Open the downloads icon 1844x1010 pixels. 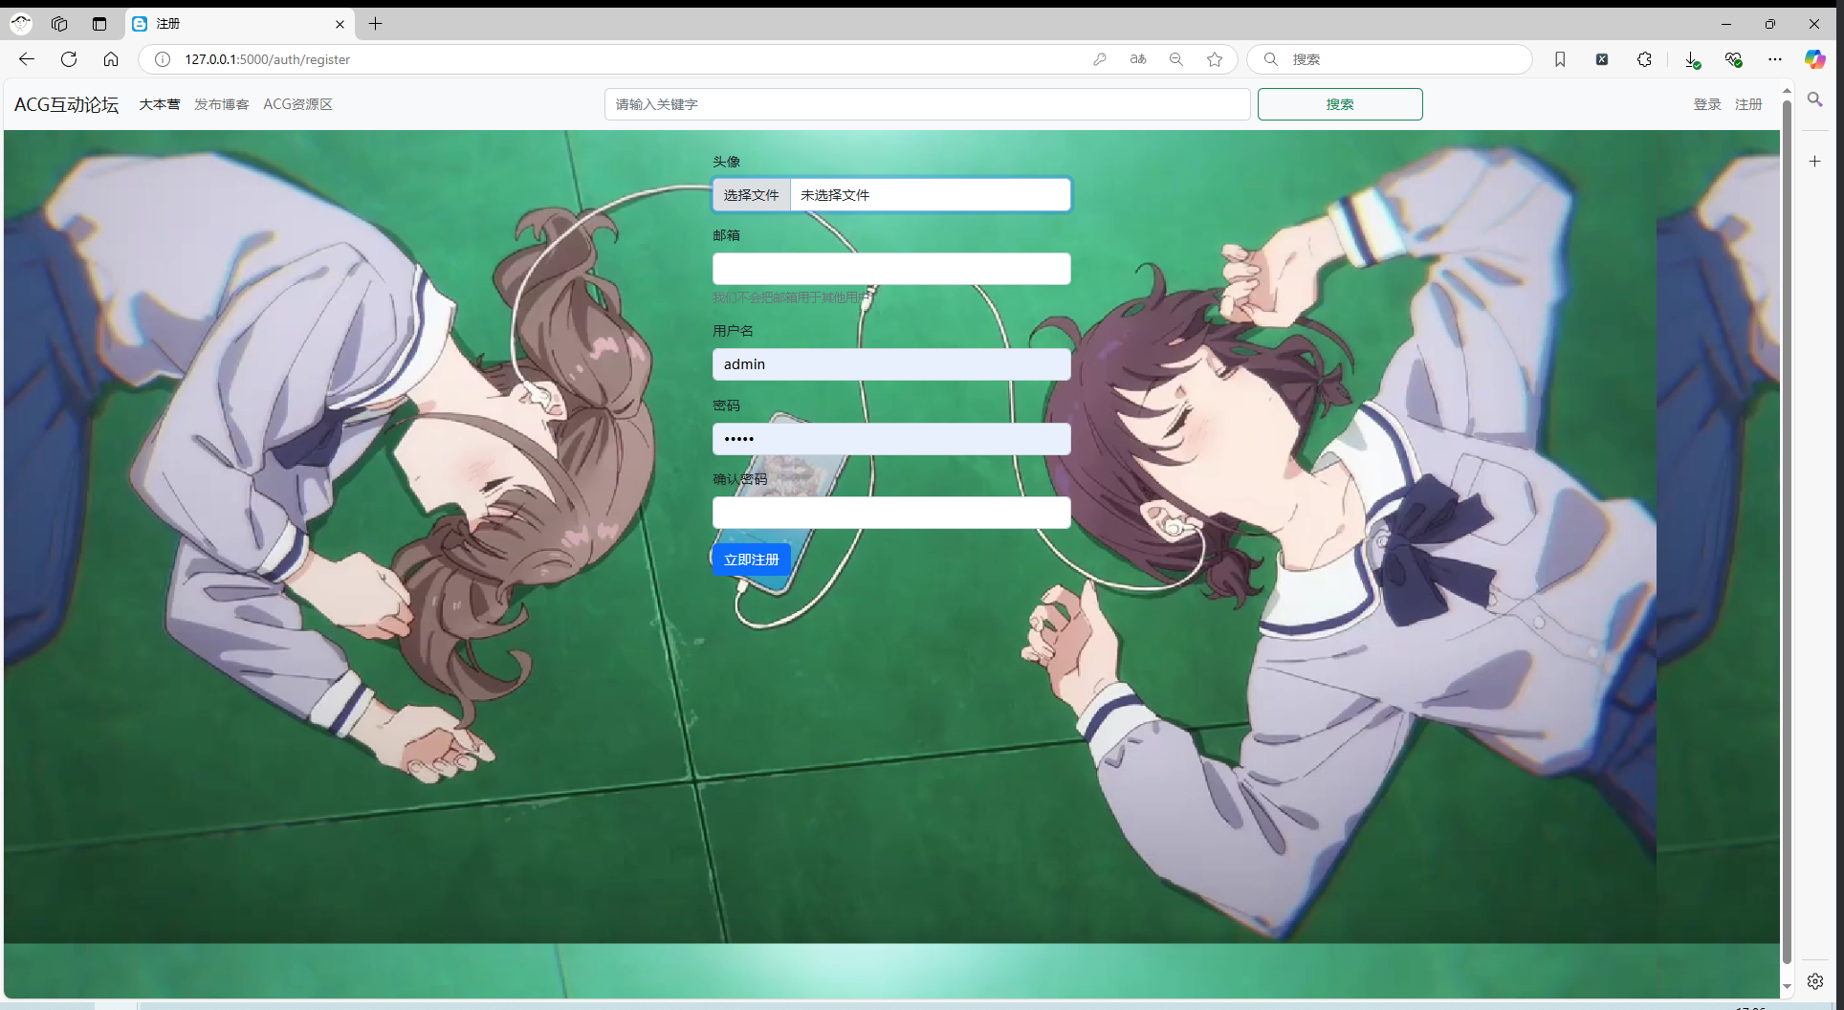tap(1692, 59)
